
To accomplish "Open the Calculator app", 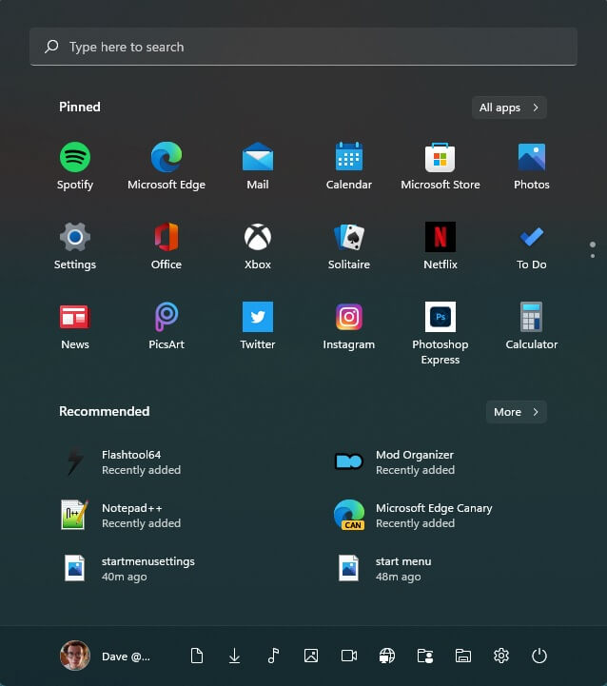I will pos(531,325).
